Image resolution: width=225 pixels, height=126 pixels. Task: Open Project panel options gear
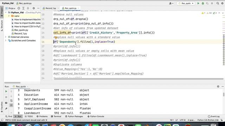(34, 8)
